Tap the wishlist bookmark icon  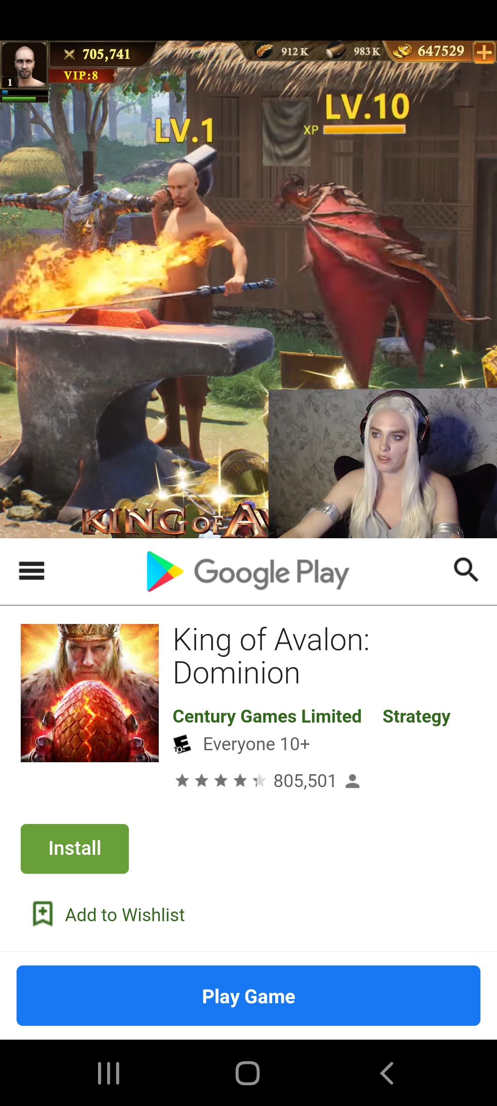(x=43, y=913)
